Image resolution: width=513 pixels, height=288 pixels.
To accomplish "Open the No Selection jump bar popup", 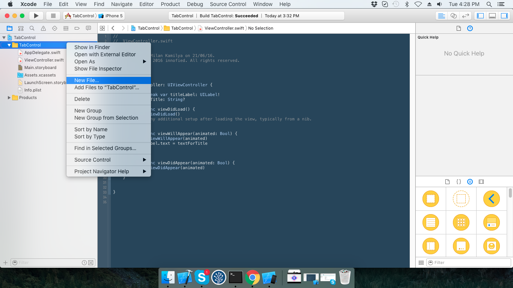I will click(x=261, y=28).
